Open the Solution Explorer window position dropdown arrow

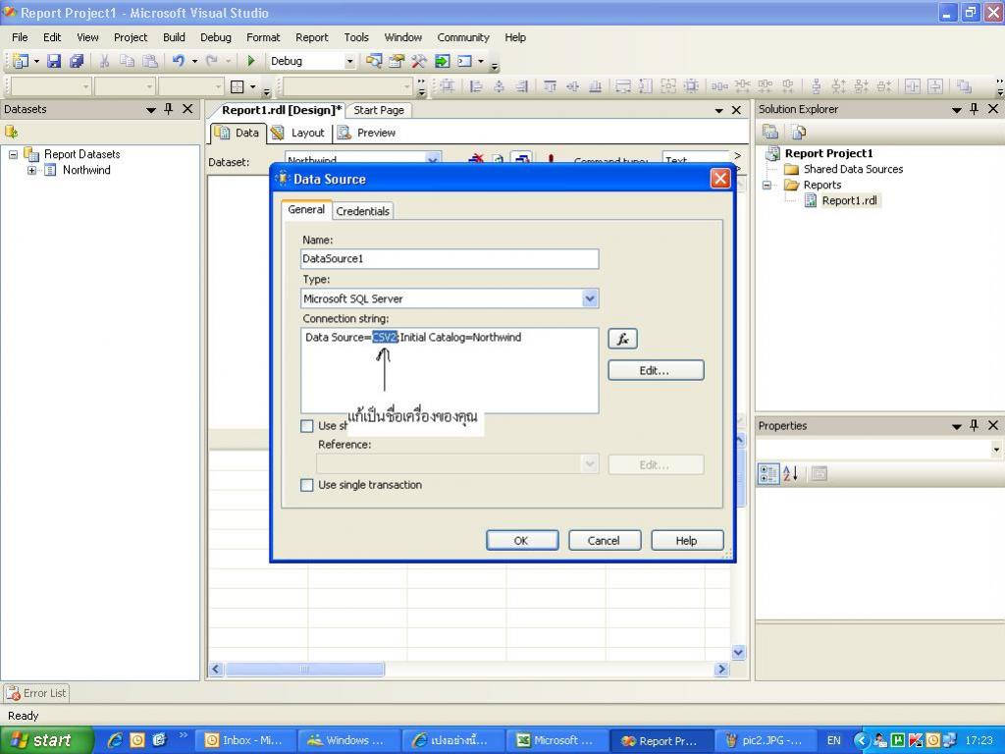click(x=957, y=110)
